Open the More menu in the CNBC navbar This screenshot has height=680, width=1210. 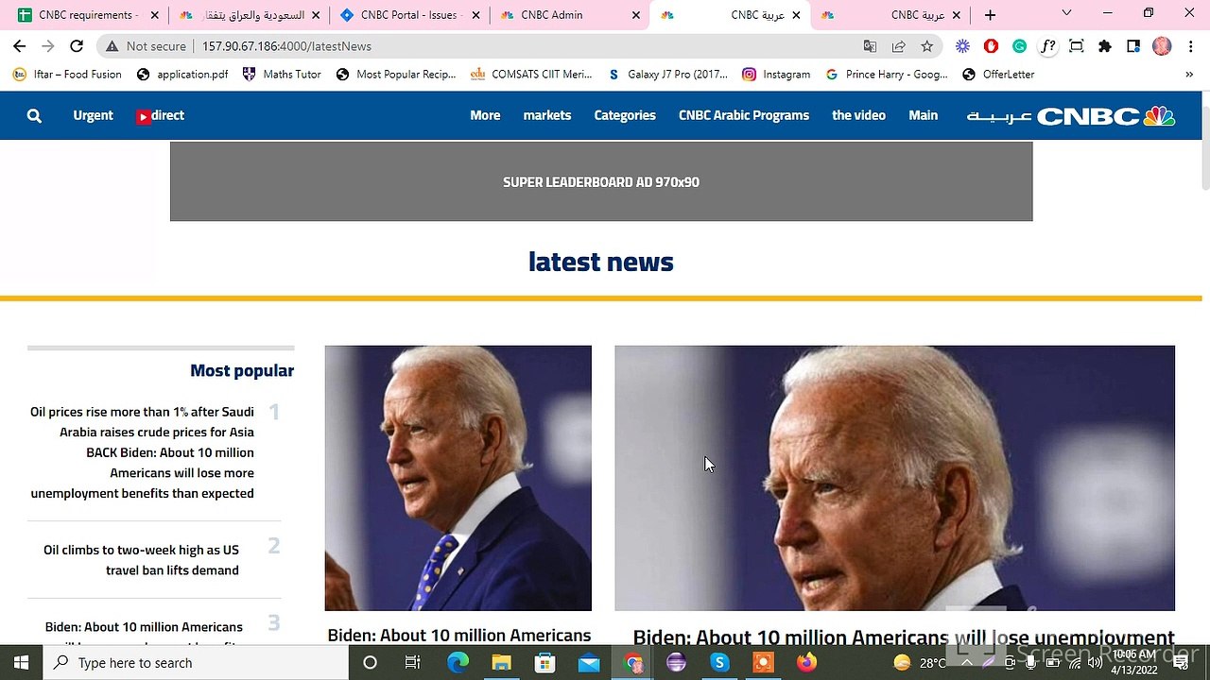tap(485, 115)
